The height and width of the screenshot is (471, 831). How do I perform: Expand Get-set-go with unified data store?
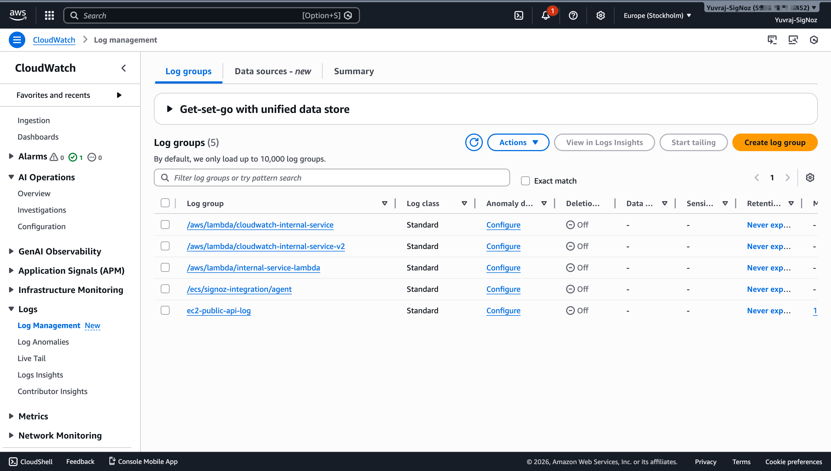coord(169,109)
